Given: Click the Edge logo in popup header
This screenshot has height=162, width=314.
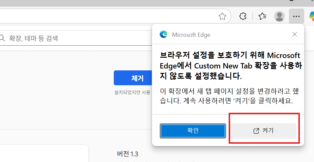Looking at the screenshot, I should point(163,35).
